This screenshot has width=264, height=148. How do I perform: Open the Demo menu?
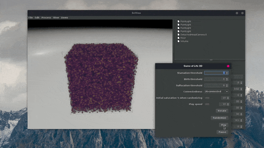[64, 18]
